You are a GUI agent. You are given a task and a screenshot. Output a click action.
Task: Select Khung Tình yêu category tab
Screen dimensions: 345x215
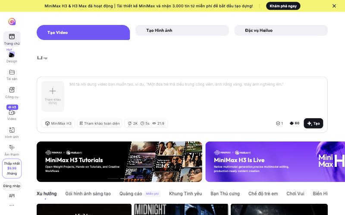[x=185, y=194]
